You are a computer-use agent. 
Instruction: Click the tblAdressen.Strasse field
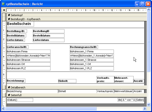click(29, 60)
